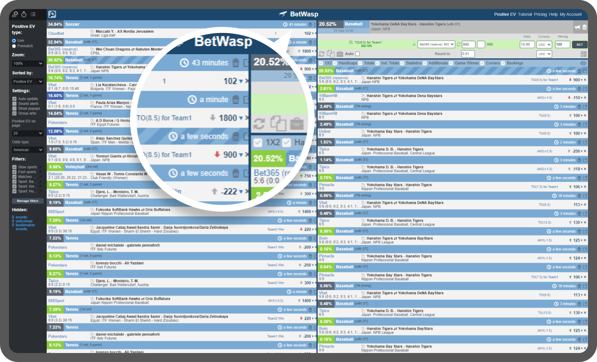Expand the Odds type American dropdown
The image size is (597, 362).
[x=28, y=150]
